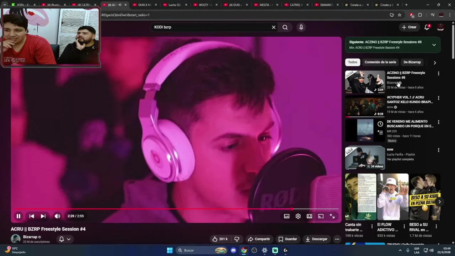
Task: Select the De Bizarrap chip
Action: coord(412,62)
